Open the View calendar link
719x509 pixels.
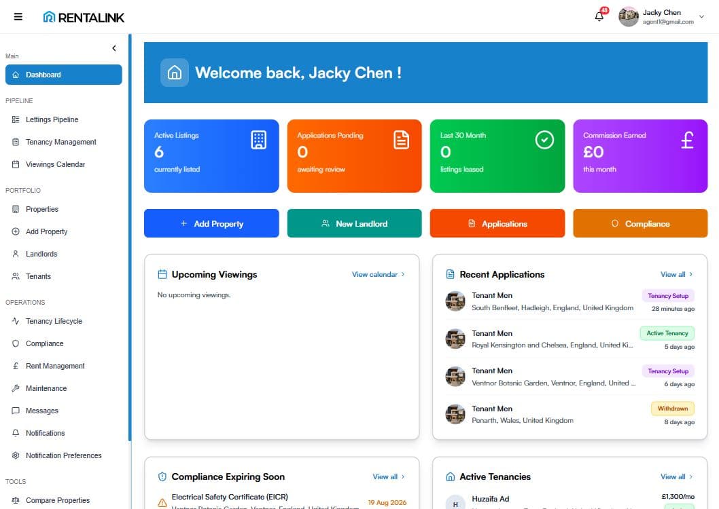379,275
